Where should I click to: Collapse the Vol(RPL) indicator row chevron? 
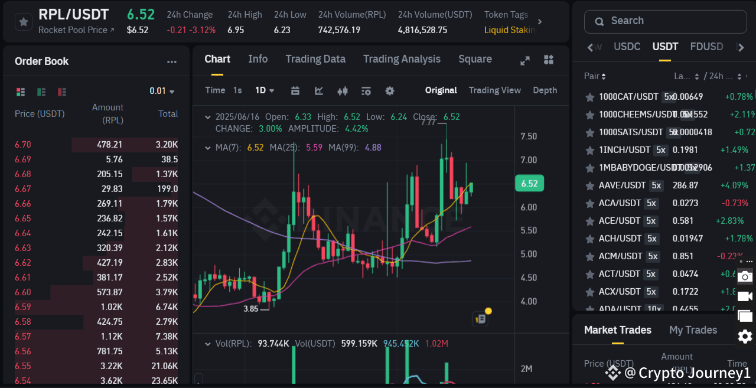click(208, 343)
